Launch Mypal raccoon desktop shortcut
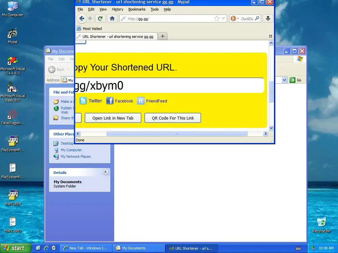This screenshot has width=338, height=253. pyautogui.click(x=13, y=36)
